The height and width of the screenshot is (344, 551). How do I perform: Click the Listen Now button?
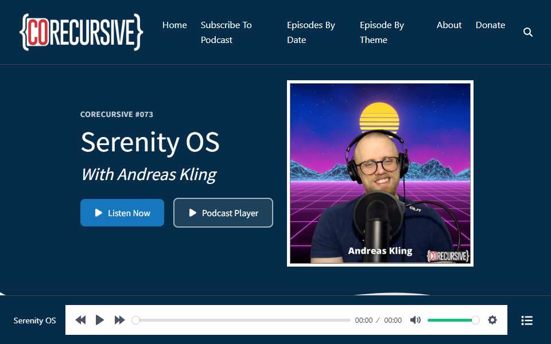(x=122, y=213)
